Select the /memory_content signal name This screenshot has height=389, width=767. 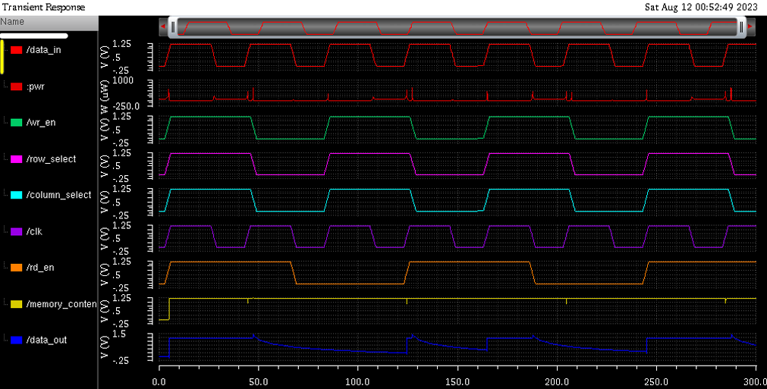pyautogui.click(x=61, y=304)
